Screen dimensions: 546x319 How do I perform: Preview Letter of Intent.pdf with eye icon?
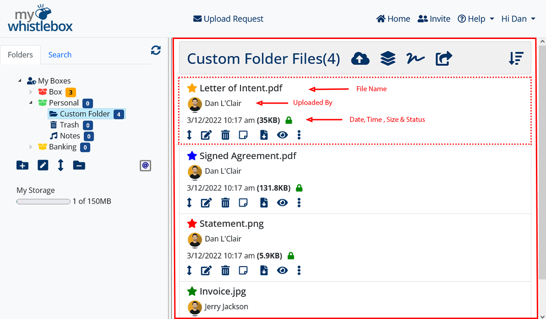[x=282, y=135]
